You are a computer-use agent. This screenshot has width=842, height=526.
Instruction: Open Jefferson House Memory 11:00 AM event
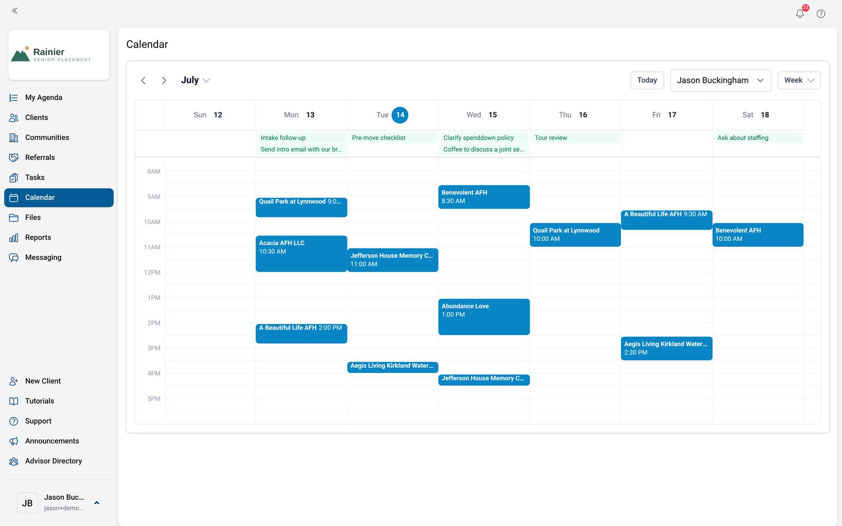(392, 260)
